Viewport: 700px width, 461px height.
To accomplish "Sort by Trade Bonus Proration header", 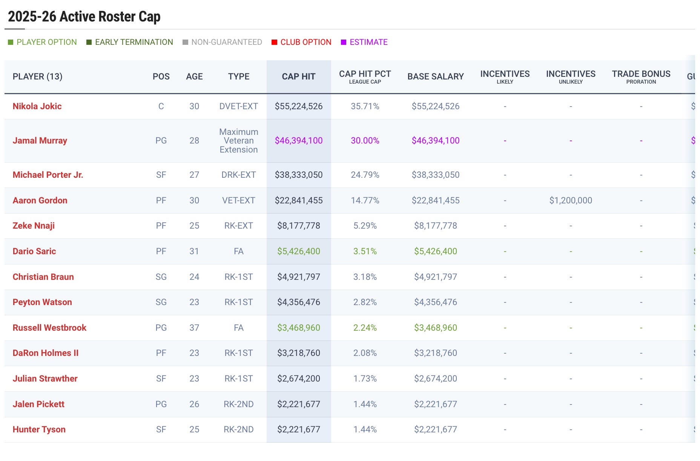I will 641,76.
